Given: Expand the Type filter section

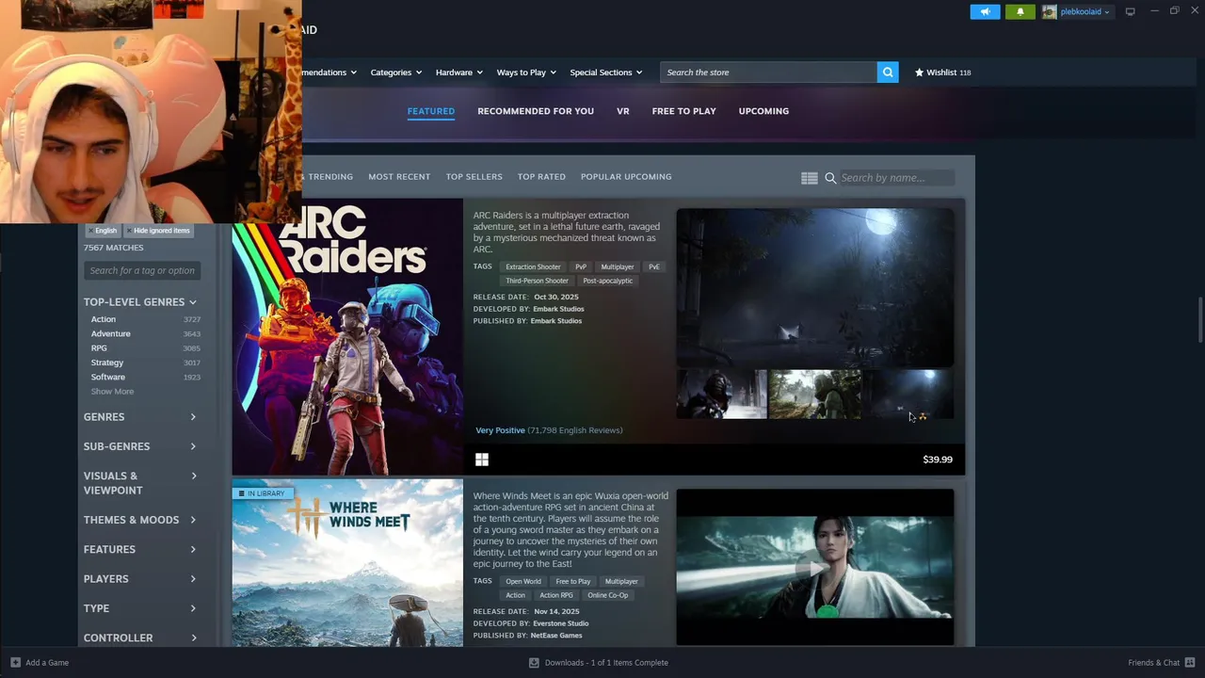Looking at the screenshot, I should (x=140, y=608).
